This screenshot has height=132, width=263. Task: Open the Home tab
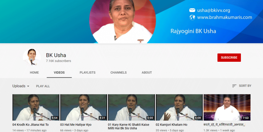coord(34,73)
